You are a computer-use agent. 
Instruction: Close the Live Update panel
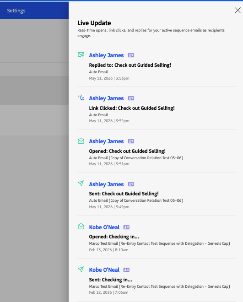pos(238,10)
